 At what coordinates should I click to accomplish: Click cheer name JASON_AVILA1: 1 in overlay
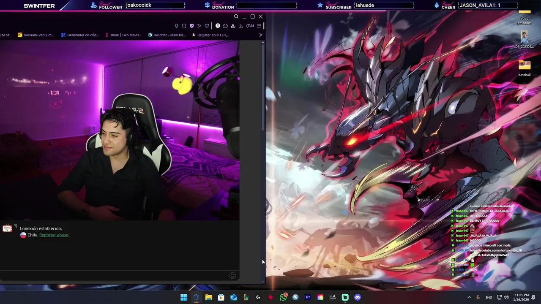(480, 5)
